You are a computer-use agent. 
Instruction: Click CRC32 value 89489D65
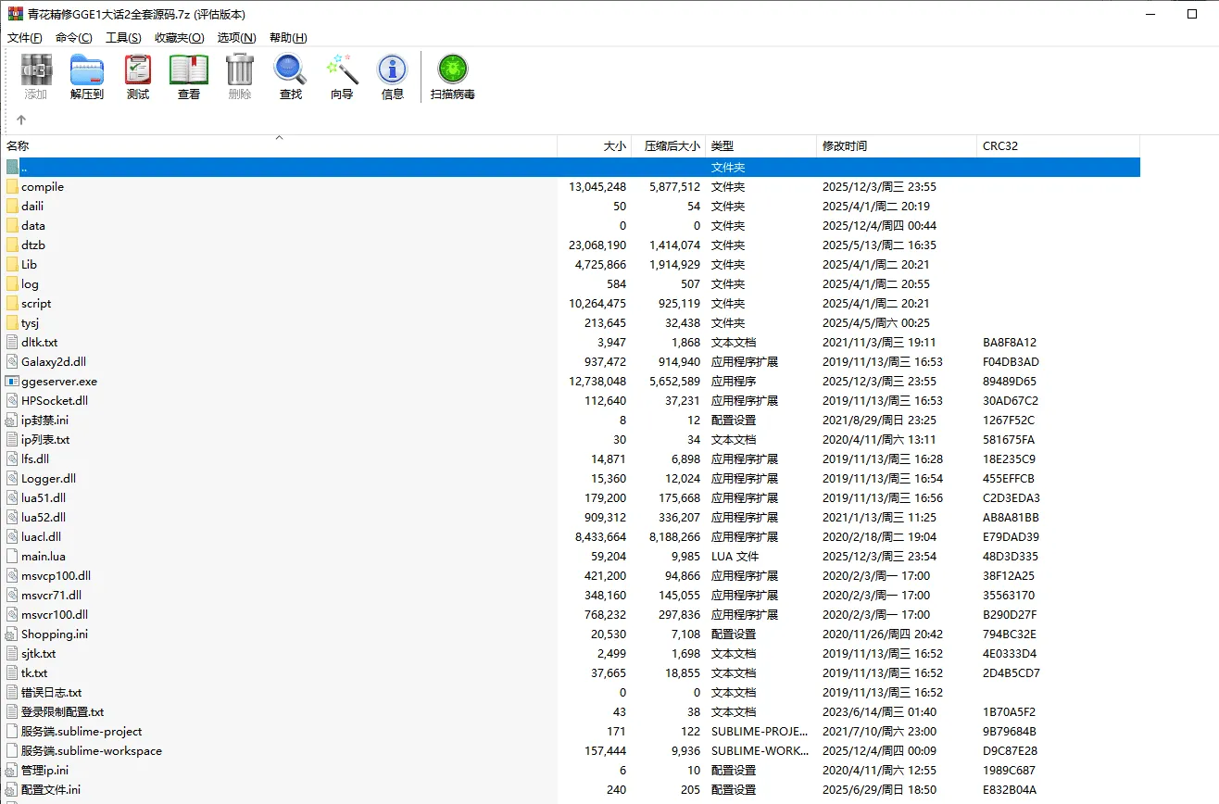click(x=1010, y=381)
